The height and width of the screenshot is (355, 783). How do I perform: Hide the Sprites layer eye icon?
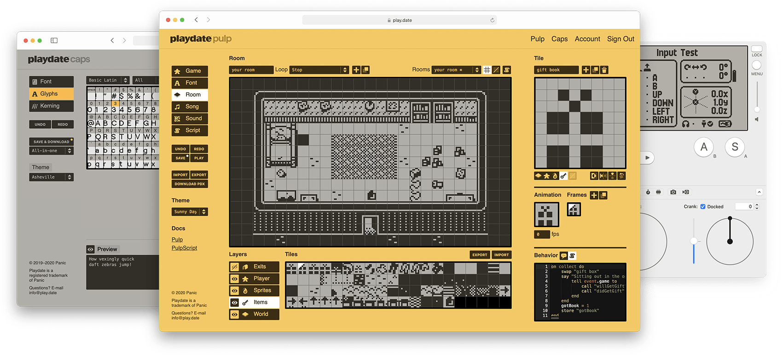[x=234, y=291]
